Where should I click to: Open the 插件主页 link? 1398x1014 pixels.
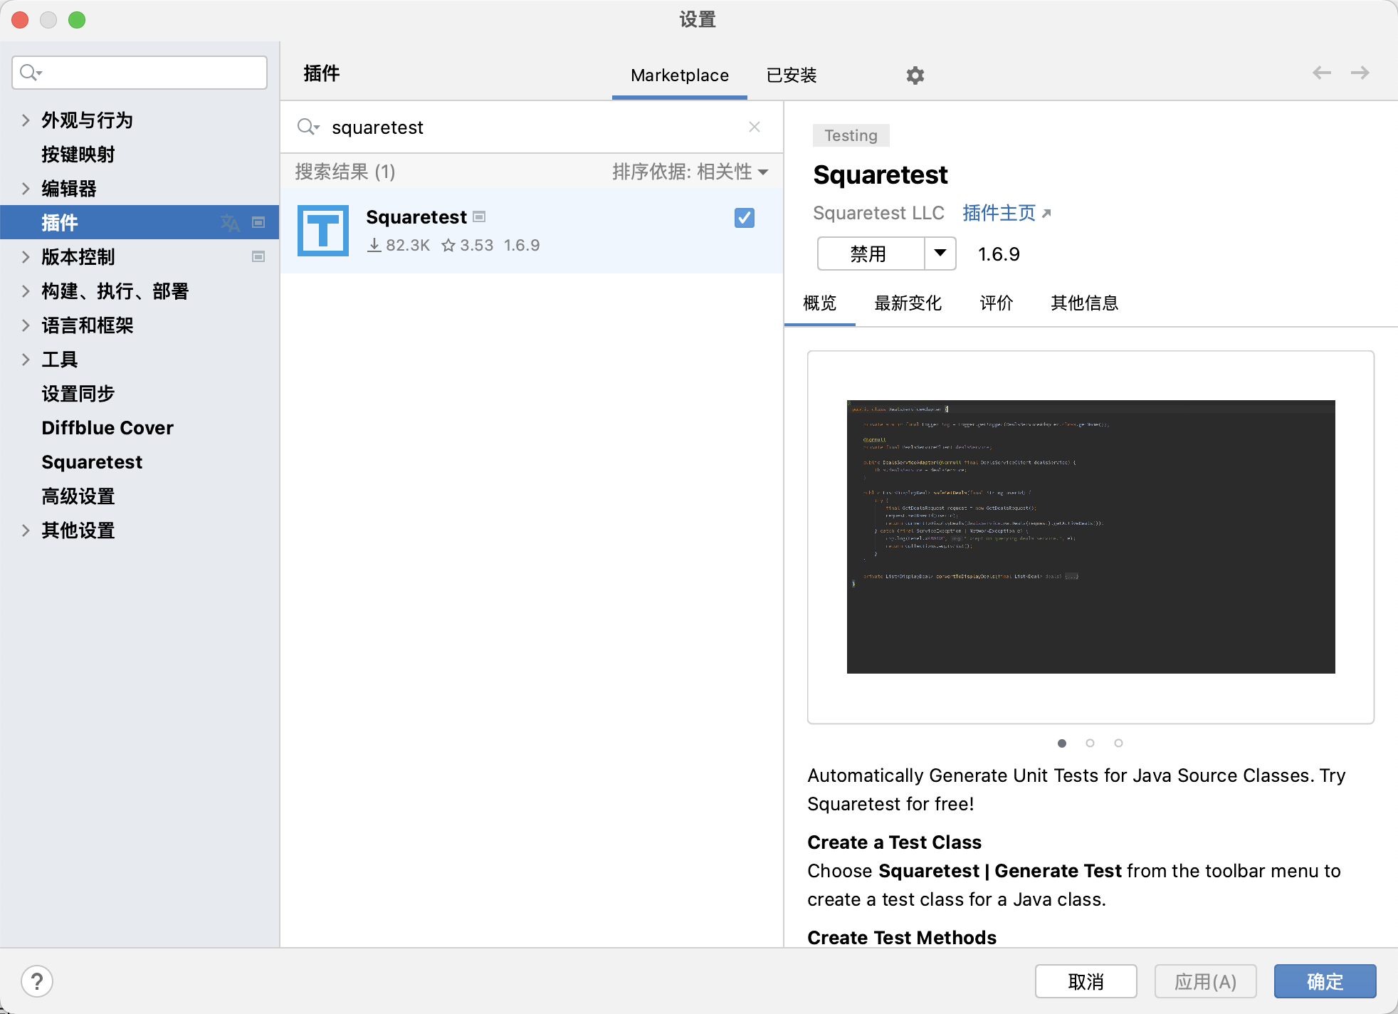pos(1007,213)
